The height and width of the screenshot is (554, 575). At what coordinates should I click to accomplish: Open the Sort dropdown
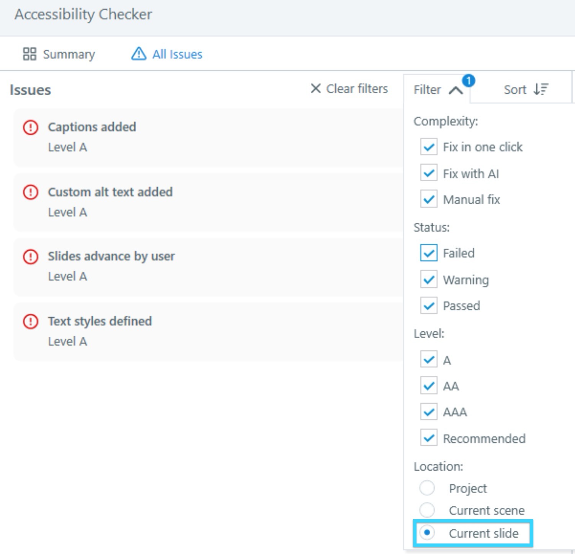[x=526, y=89]
